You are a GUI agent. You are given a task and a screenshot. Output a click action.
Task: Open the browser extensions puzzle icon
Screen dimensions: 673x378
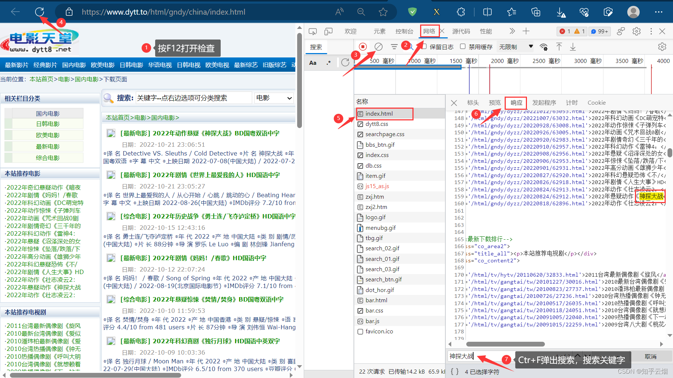pyautogui.click(x=461, y=12)
